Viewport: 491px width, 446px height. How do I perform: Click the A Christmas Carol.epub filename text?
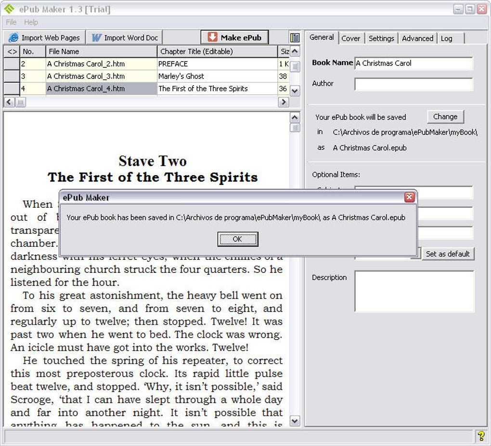(x=370, y=148)
